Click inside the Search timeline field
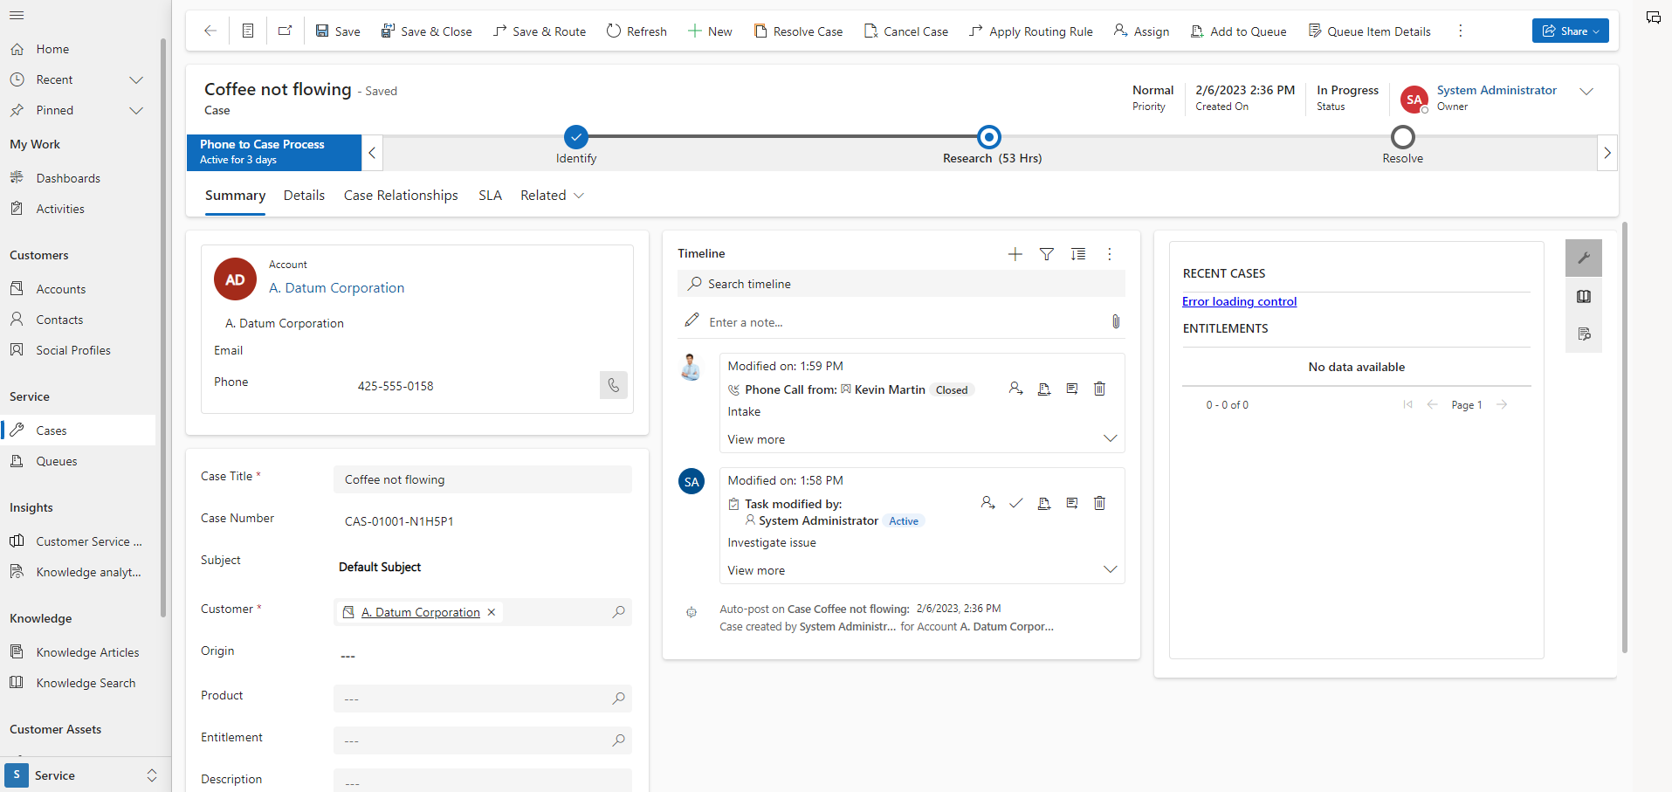This screenshot has height=792, width=1672. [x=901, y=283]
